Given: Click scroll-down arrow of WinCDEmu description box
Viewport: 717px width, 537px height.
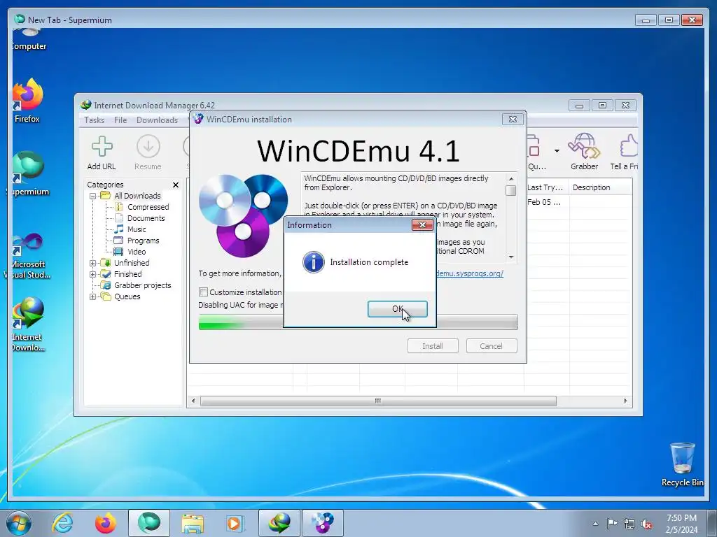Looking at the screenshot, I should 510,257.
